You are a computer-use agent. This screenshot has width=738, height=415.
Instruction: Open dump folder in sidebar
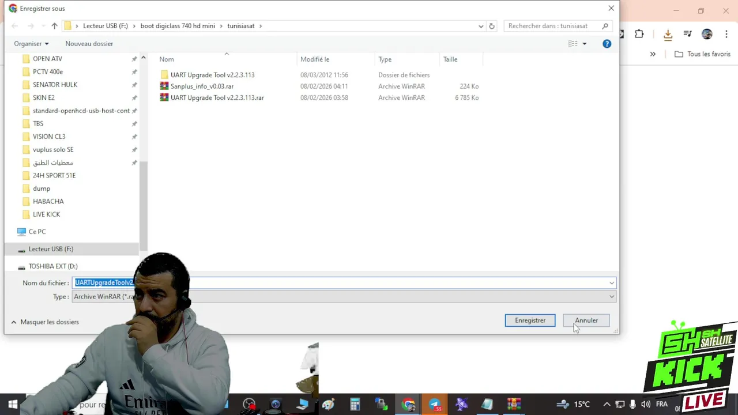[x=42, y=188]
